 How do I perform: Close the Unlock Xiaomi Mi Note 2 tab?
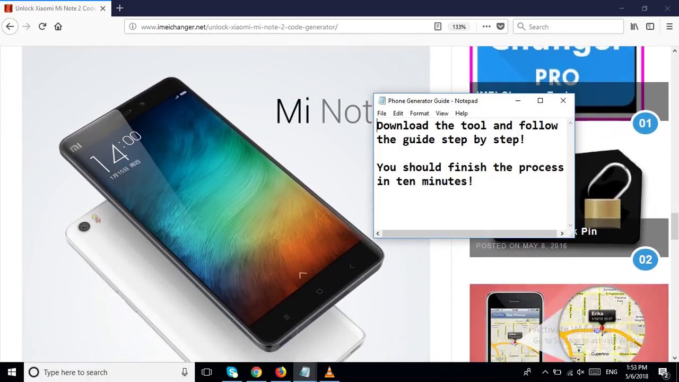tap(103, 8)
